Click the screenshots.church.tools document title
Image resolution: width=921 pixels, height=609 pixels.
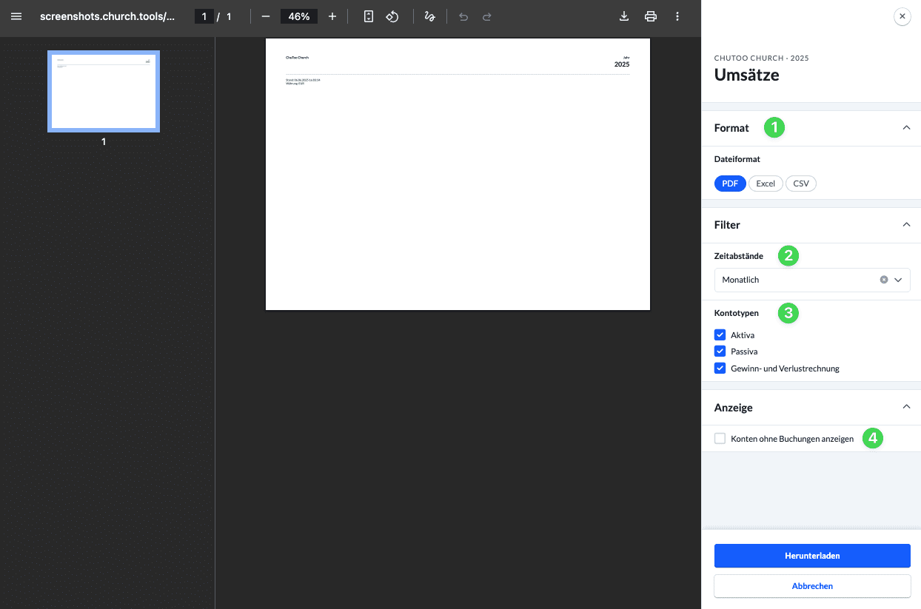pyautogui.click(x=107, y=16)
